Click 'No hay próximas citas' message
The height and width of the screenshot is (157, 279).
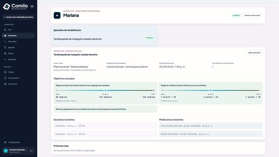74,151
